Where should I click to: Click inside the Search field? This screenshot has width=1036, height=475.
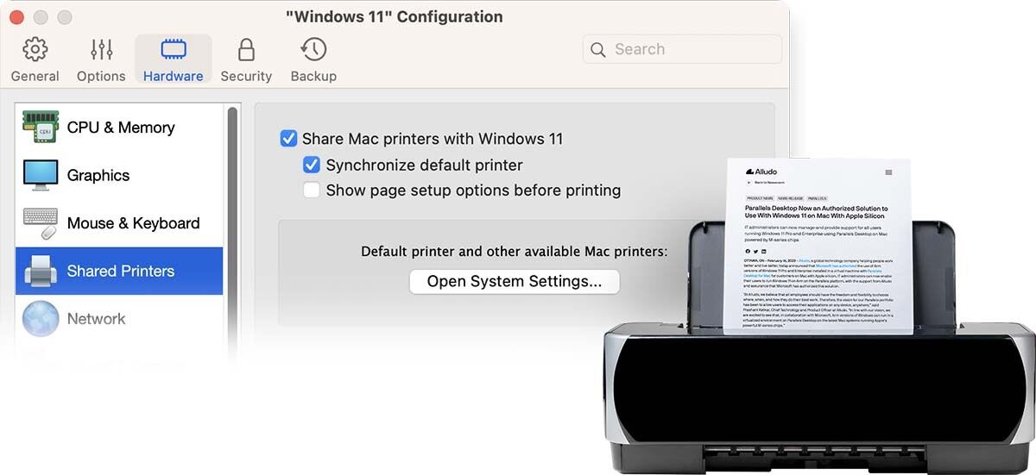pyautogui.click(x=682, y=49)
